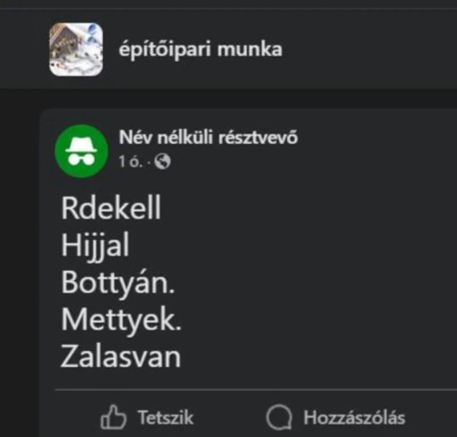The image size is (457, 437).
Task: Click the thumbs-up like icon
Action: click(113, 417)
